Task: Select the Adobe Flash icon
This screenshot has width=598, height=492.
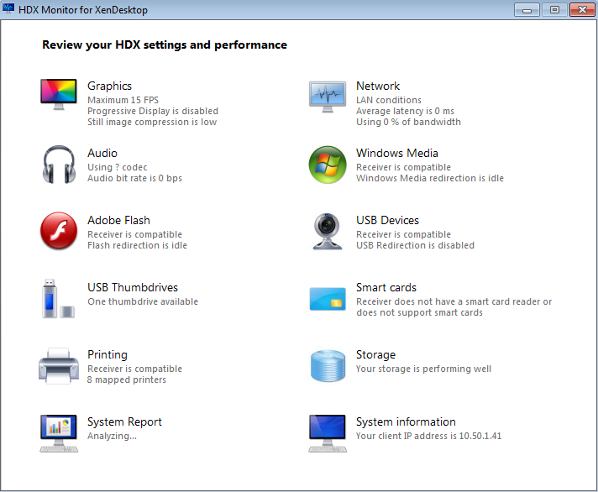Action: click(59, 231)
